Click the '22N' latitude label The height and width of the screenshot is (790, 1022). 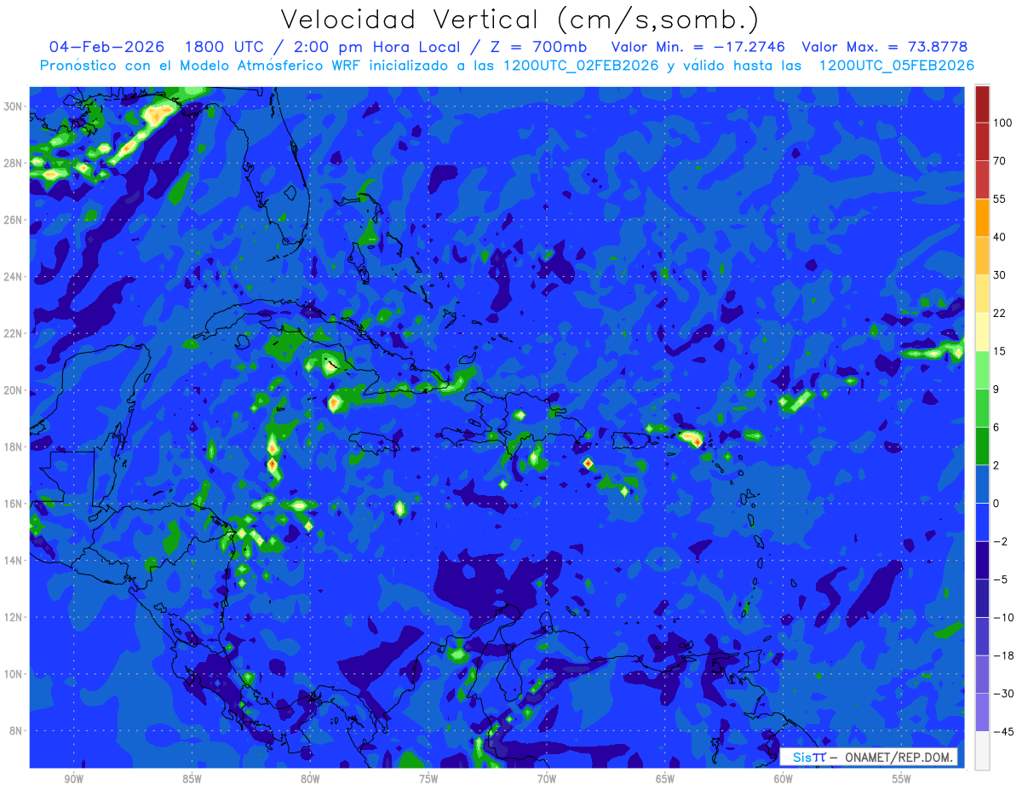click(x=14, y=333)
